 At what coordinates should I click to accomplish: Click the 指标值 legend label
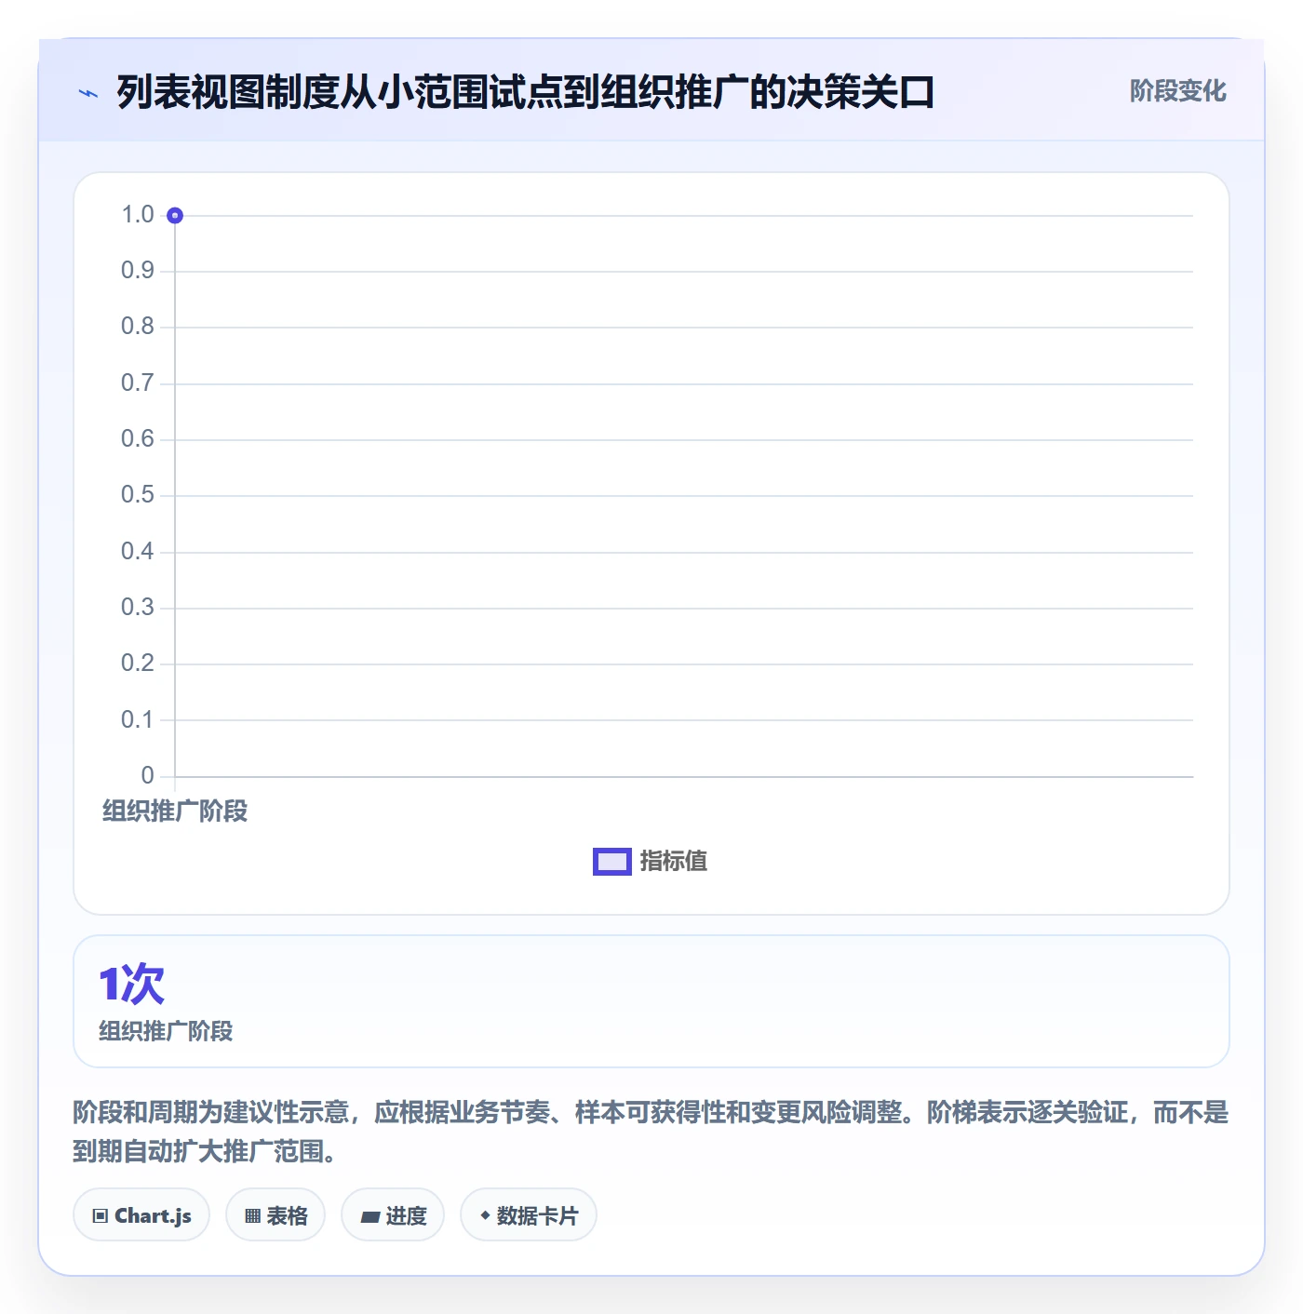point(674,862)
